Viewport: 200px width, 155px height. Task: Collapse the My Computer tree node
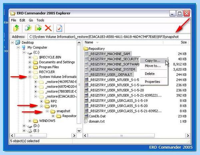tap(18, 48)
